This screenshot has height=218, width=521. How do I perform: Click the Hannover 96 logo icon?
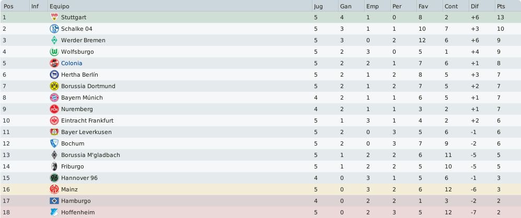tap(54, 178)
